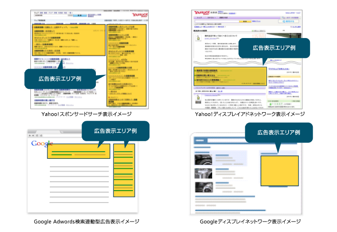Image resolution: width=337 pixels, height=232 pixels.
Task: Click first tab in purple Yahoo navigation bar
Action: [199, 18]
